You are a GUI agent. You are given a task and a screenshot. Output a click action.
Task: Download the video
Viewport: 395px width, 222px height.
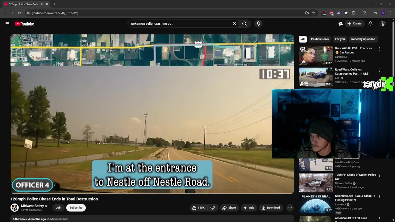pyautogui.click(x=271, y=208)
